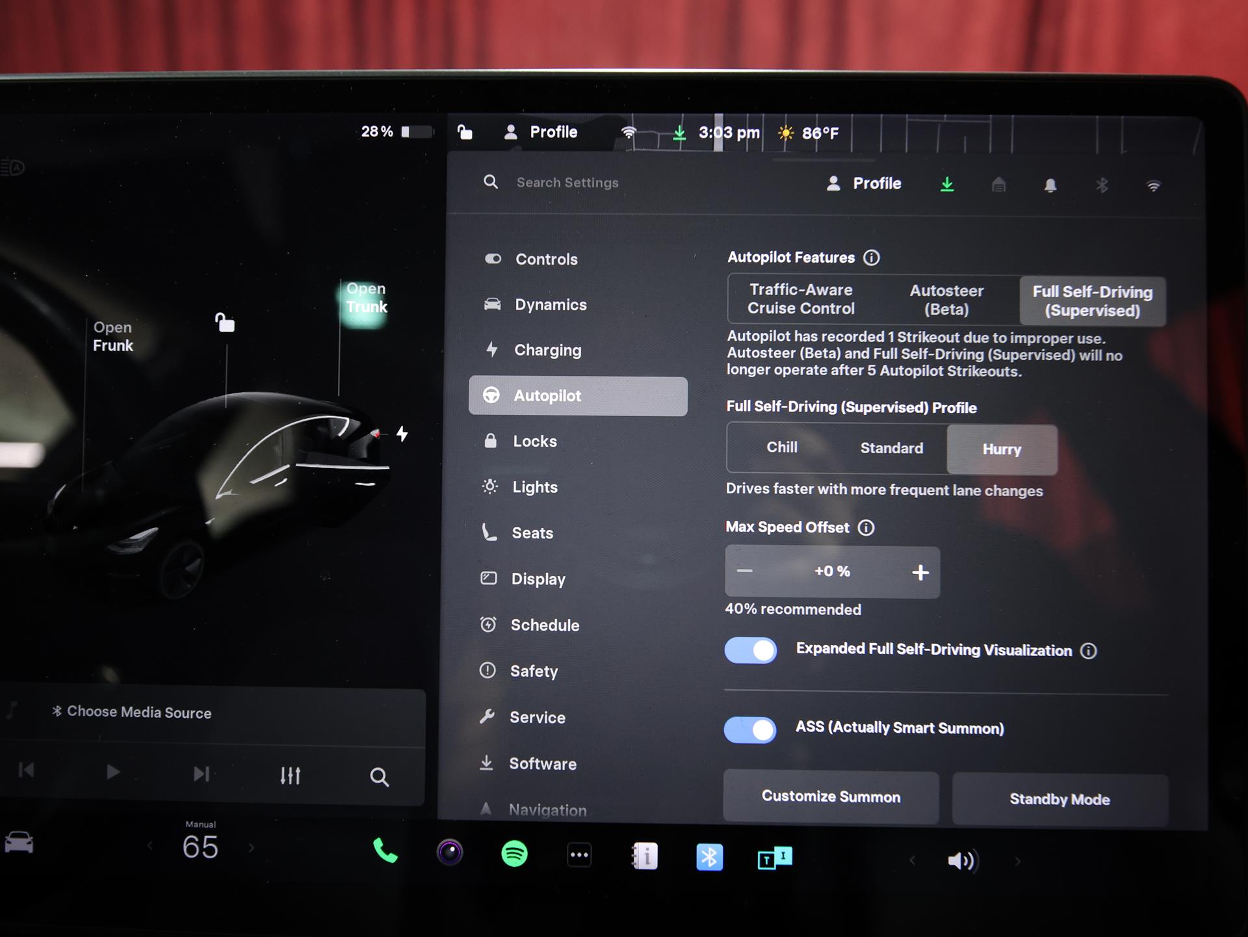The image size is (1248, 937).
Task: Tap the Bluetooth icon in settings header
Action: pyautogui.click(x=1102, y=186)
